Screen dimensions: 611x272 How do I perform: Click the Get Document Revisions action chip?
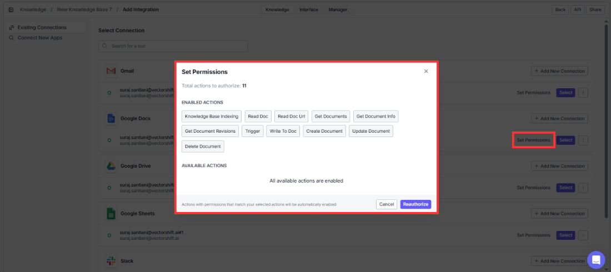click(x=210, y=132)
